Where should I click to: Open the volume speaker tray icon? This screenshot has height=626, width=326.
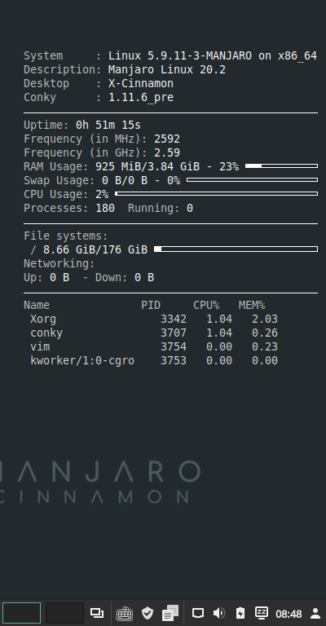(x=219, y=613)
